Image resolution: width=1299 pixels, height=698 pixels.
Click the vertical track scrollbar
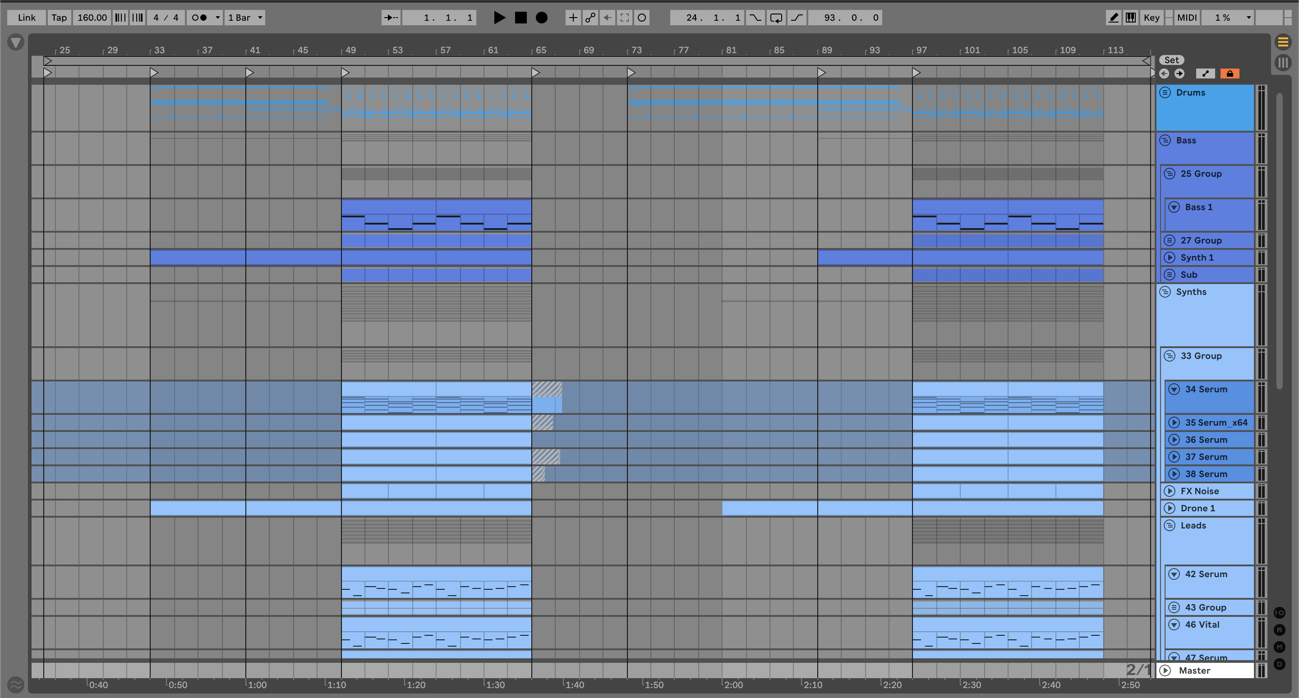(1279, 241)
